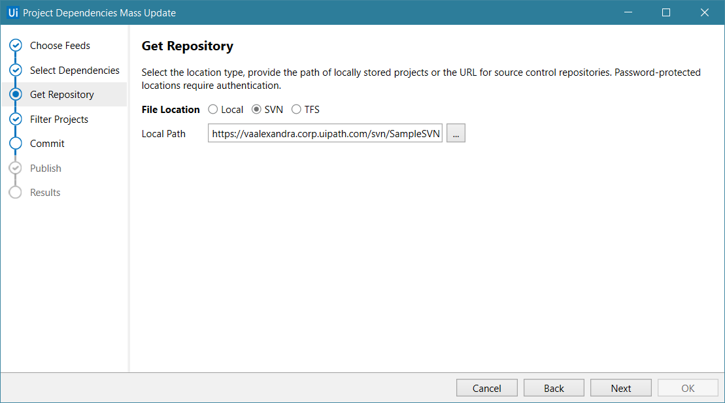Click the Get Repository active step circle
The width and height of the screenshot is (725, 403).
16,94
